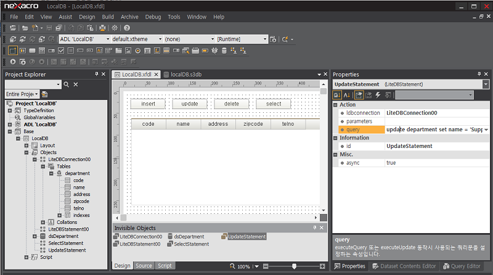
Task: Open the File menu
Action: tap(14, 17)
